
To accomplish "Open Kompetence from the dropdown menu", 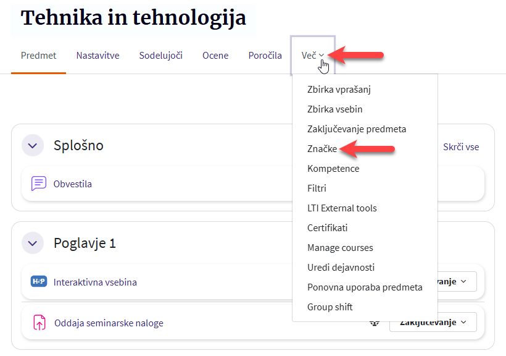I will coord(333,168).
